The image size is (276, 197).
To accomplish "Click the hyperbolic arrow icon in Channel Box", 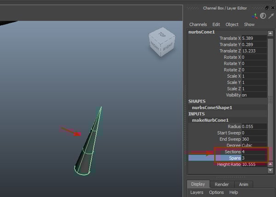I will (x=270, y=16).
